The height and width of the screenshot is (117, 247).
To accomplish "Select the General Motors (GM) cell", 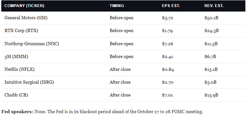I will coord(26,18).
